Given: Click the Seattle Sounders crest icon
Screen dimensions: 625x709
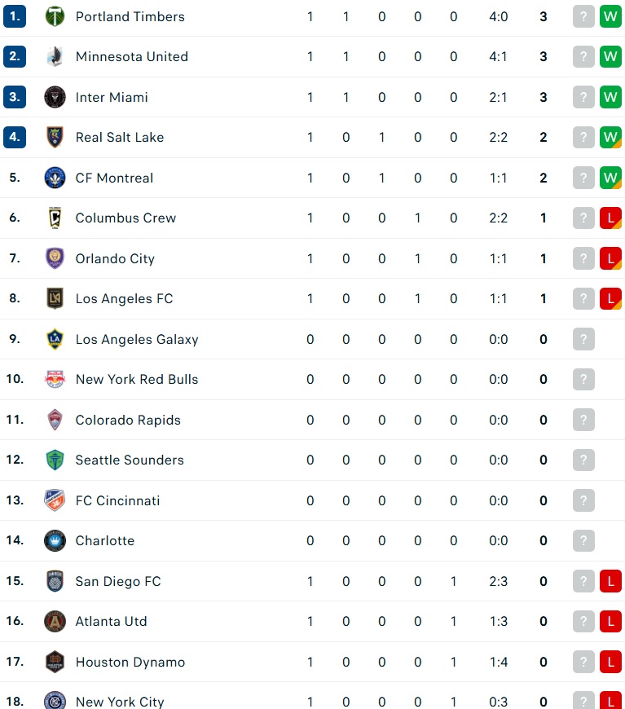Looking at the screenshot, I should tap(55, 460).
